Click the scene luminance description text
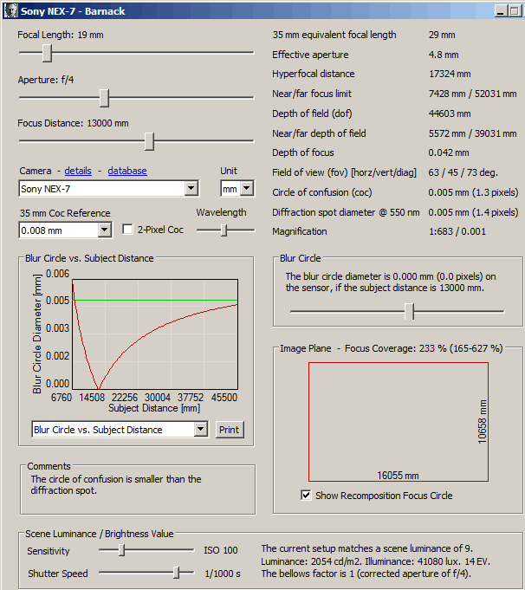The height and width of the screenshot is (590, 525). [376, 561]
